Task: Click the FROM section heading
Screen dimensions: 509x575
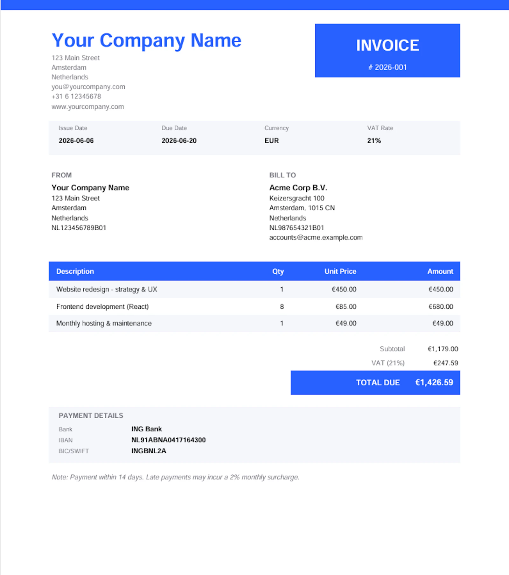Action: (x=61, y=175)
